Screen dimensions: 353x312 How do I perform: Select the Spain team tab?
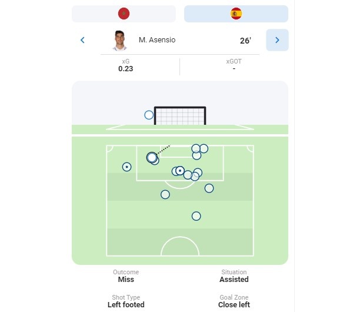pyautogui.click(x=236, y=14)
